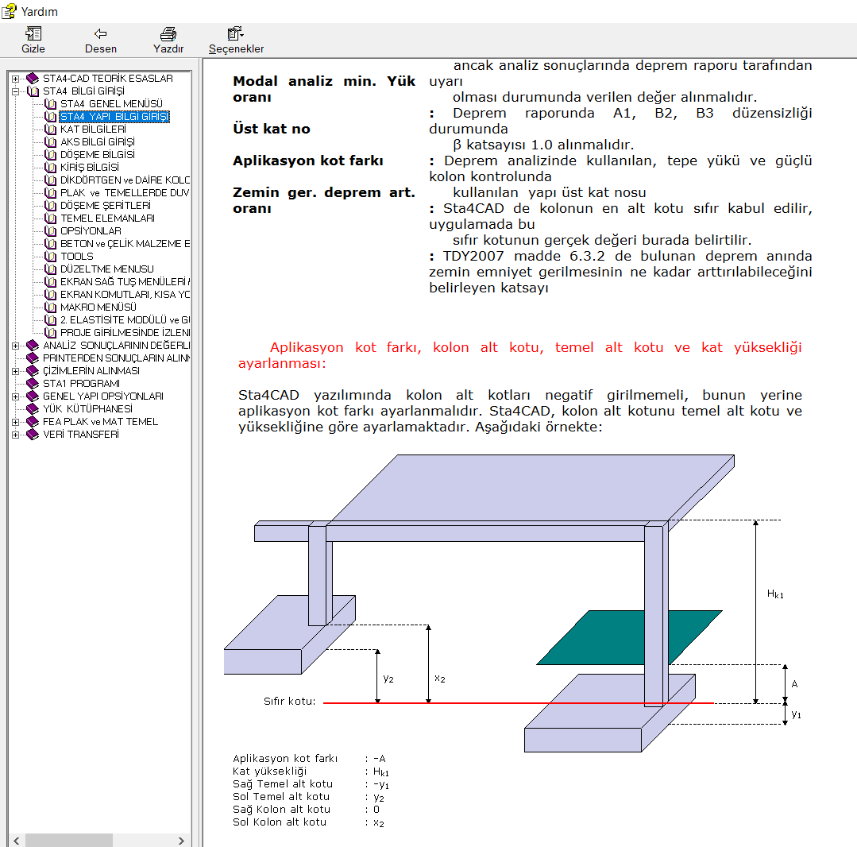Viewport: 857px width, 847px height.
Task: Click the page icon beside KAT BİLGİLERİ
Action: click(x=51, y=130)
